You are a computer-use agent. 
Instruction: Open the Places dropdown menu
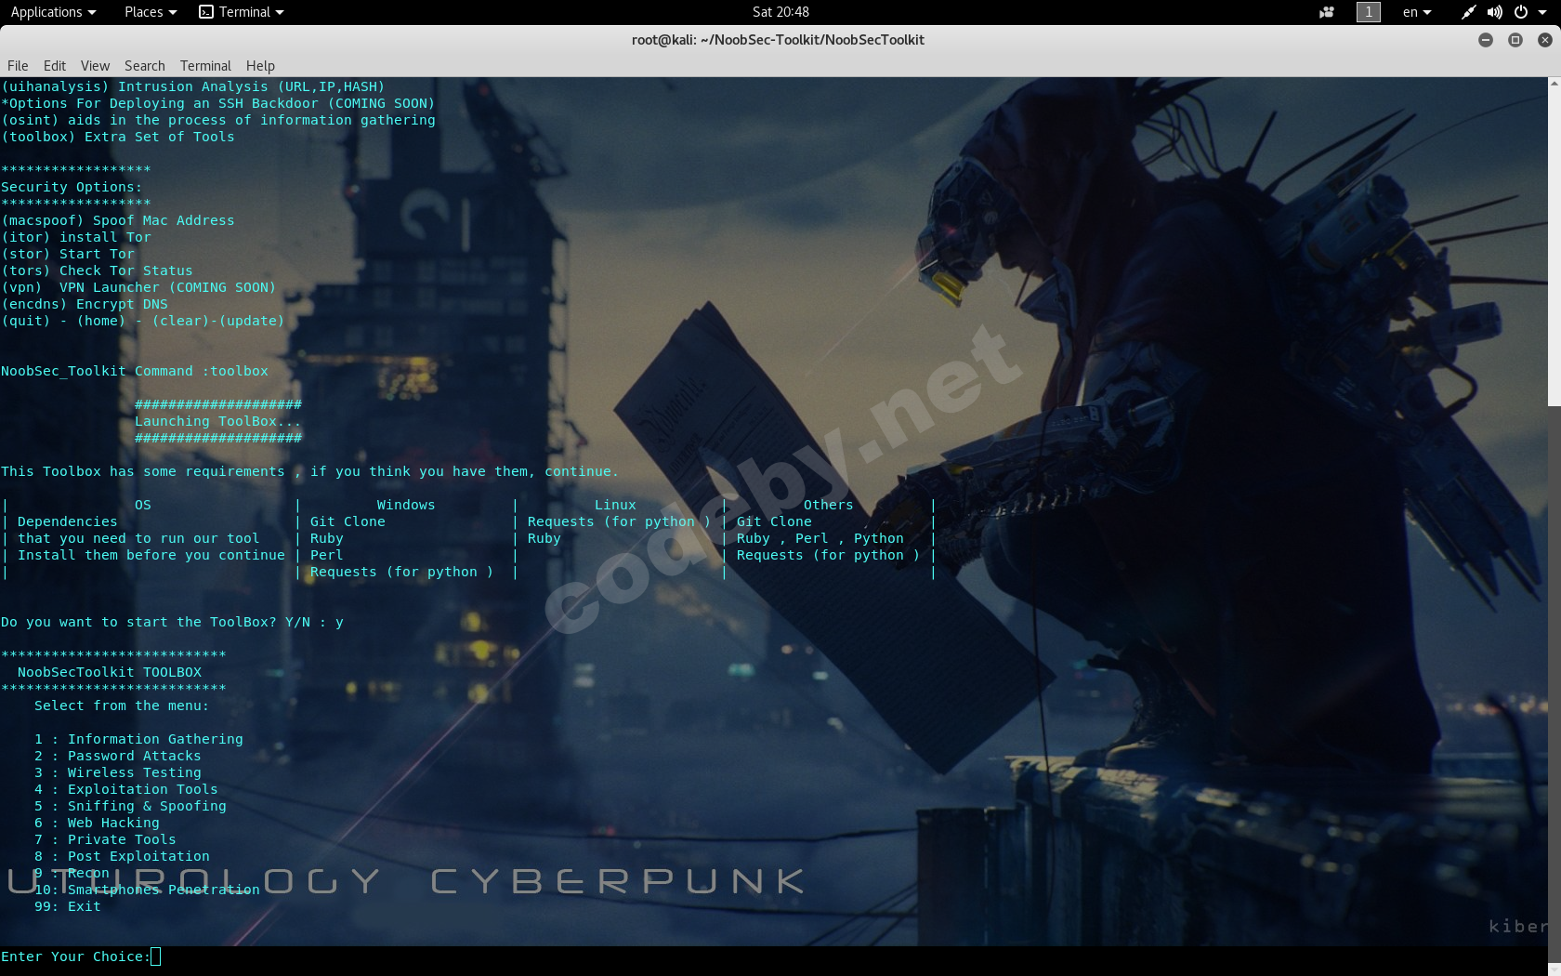tap(151, 12)
